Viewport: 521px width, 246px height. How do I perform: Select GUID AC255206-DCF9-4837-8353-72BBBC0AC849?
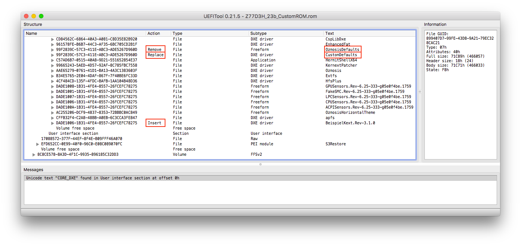[x=97, y=112]
